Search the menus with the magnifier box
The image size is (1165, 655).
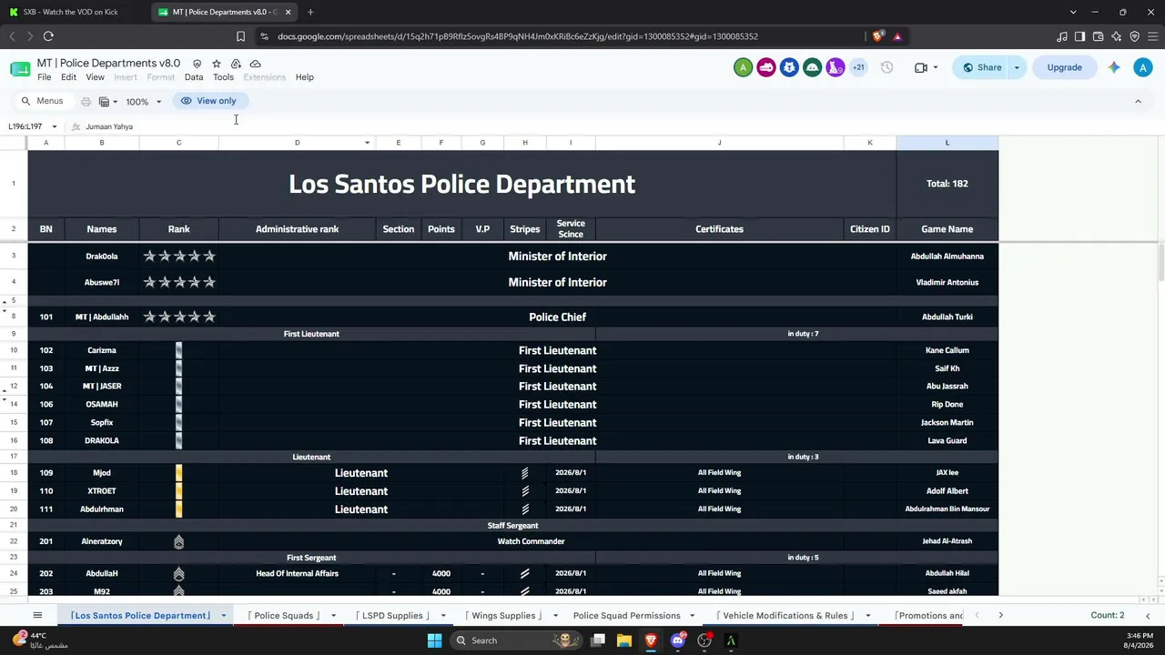pyautogui.click(x=42, y=101)
